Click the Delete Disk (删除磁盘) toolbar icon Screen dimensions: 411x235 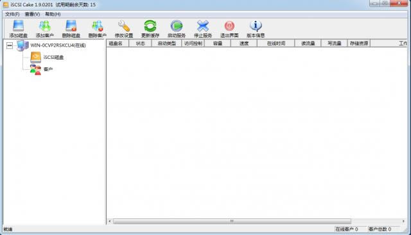coord(71,26)
